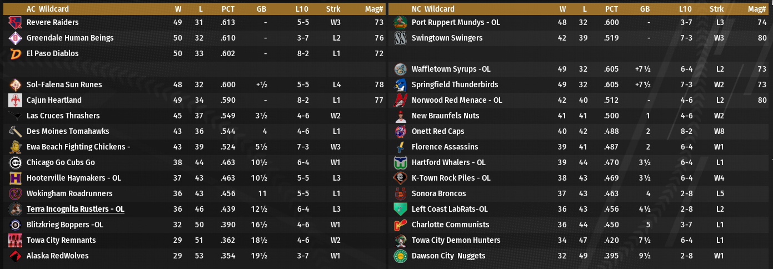
Task: Click the NC Wildcard table header title
Action: [433, 9]
